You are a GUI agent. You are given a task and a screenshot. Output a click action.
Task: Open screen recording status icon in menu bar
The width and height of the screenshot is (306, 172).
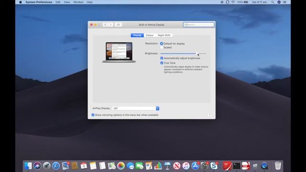222,2
